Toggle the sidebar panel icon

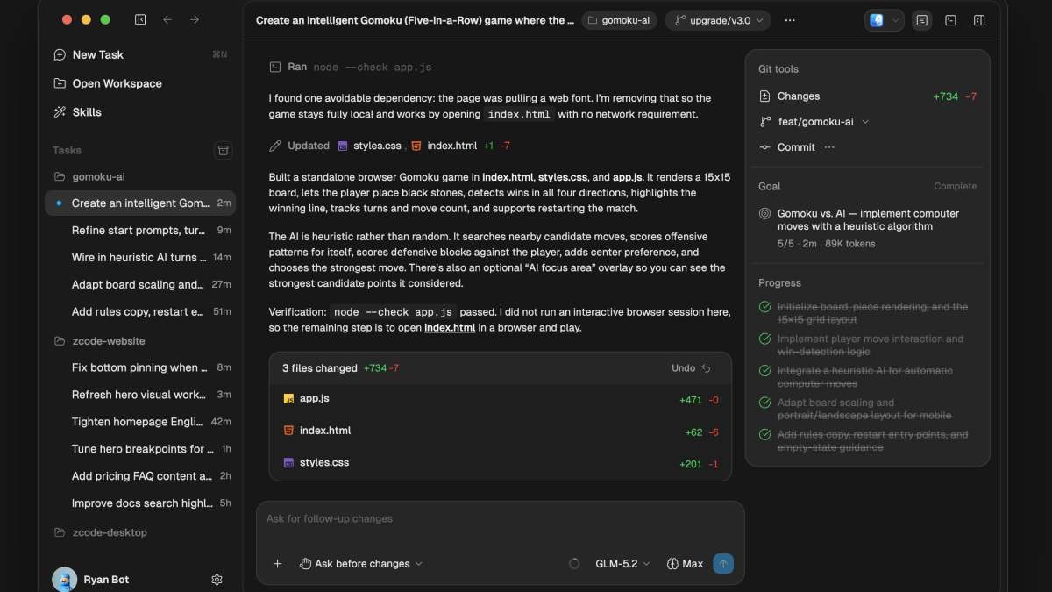tap(140, 19)
